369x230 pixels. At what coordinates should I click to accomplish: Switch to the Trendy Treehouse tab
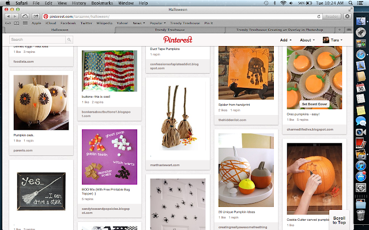coord(170,30)
